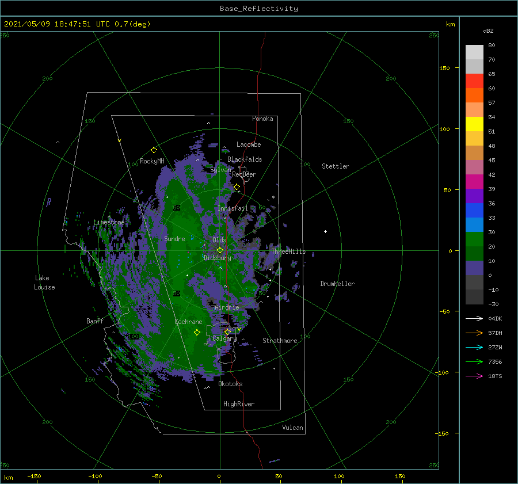Click the Drumheller city label
This screenshot has height=484, width=518.
click(x=337, y=284)
